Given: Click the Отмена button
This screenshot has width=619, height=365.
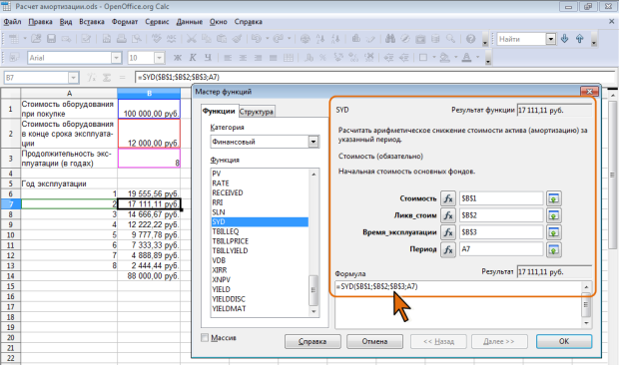Looking at the screenshot, I should pyautogui.click(x=374, y=341).
